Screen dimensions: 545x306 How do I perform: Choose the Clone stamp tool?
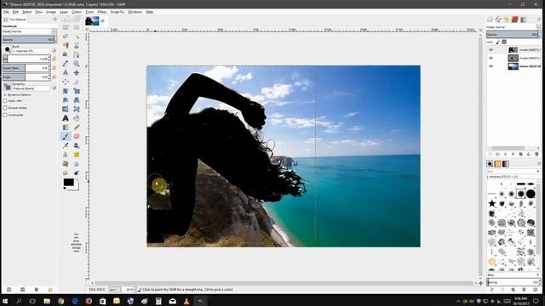point(66,155)
